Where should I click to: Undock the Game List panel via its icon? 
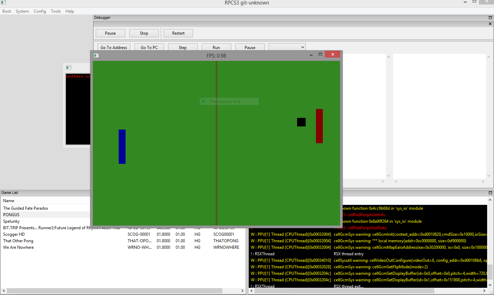490,193
